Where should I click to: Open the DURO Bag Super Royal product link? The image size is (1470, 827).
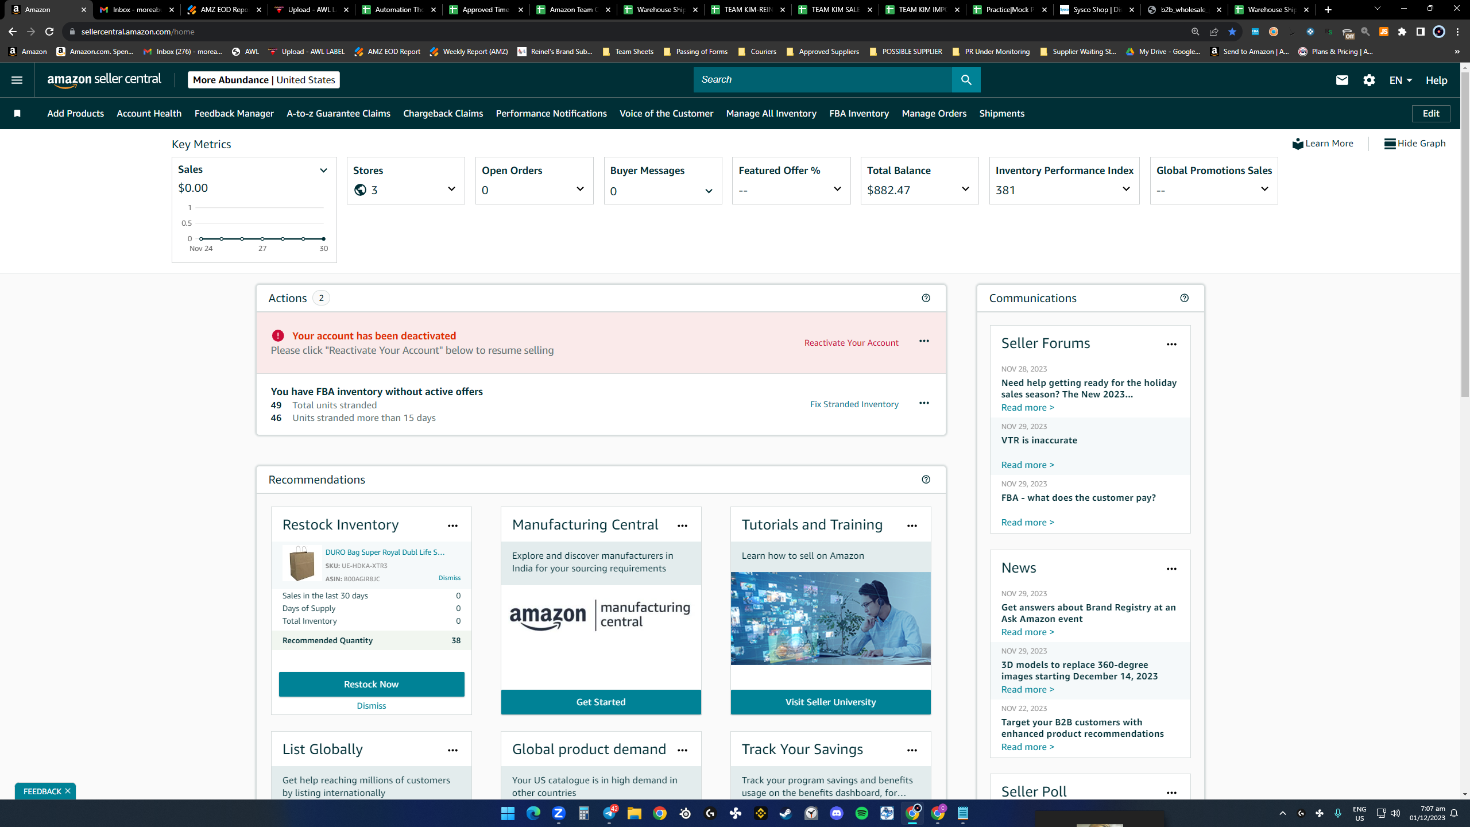coord(385,552)
